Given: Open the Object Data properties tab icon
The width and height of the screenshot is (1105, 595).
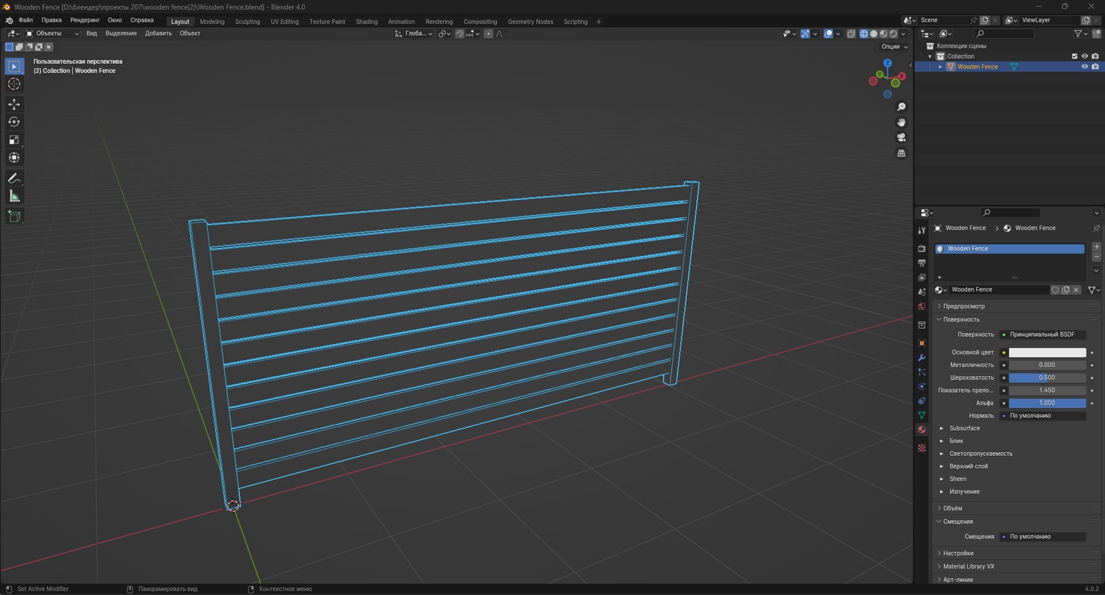Looking at the screenshot, I should tap(921, 415).
